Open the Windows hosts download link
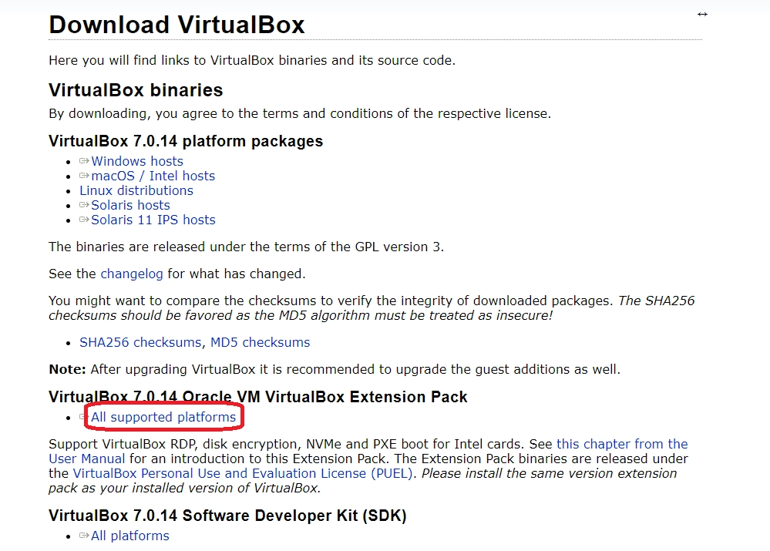The width and height of the screenshot is (770, 551). click(x=137, y=161)
